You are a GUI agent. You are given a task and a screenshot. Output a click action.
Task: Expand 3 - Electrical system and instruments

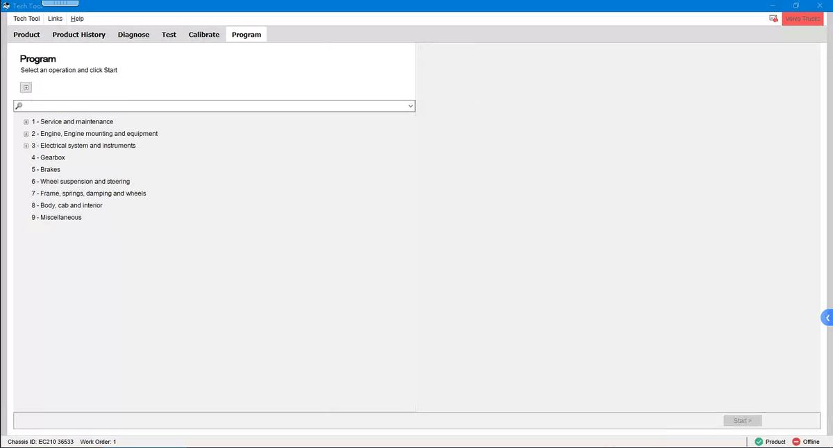pyautogui.click(x=26, y=146)
